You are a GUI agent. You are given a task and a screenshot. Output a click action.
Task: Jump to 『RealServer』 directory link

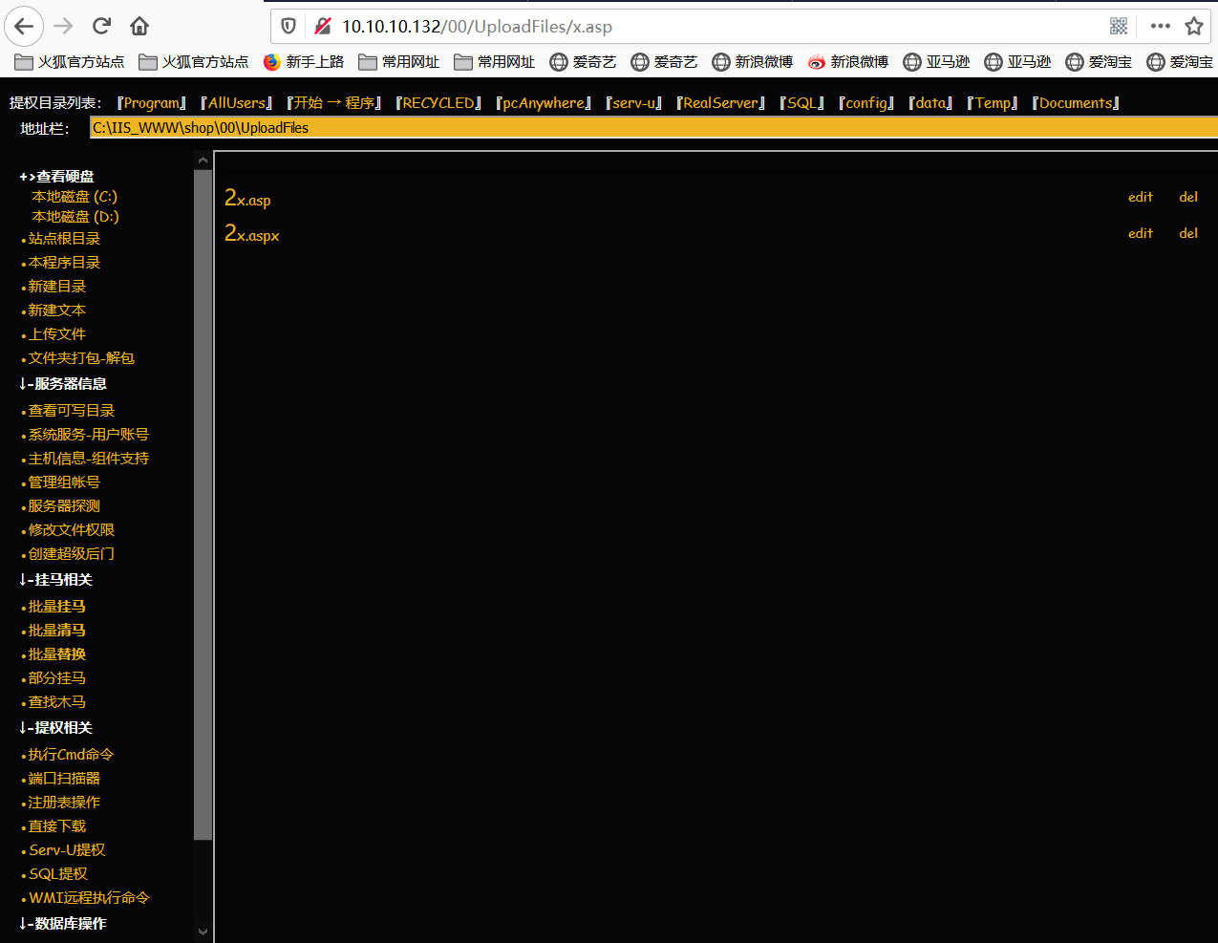720,103
